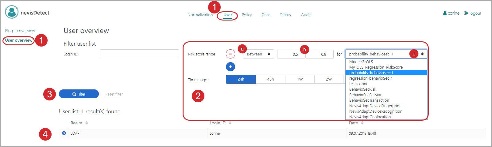Click the Login ID input field

tap(139, 54)
